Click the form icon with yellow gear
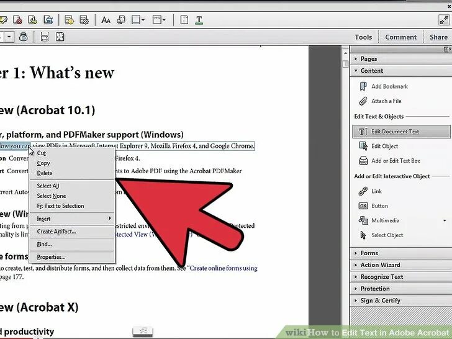Viewport: 452px width, 339px height. point(69,20)
